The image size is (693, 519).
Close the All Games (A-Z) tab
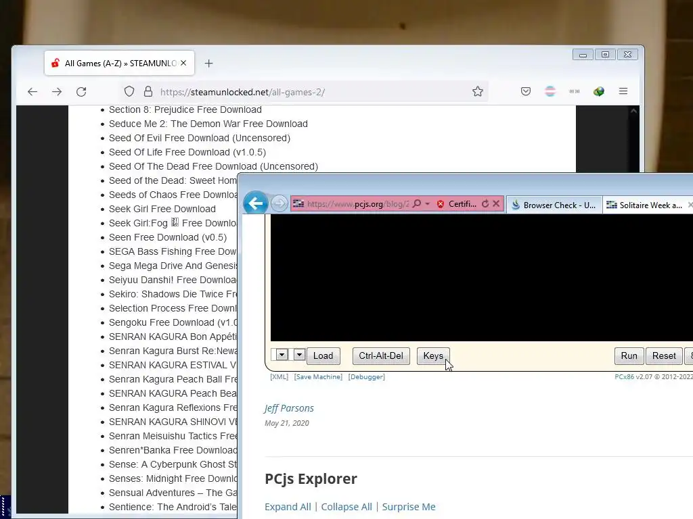point(183,63)
